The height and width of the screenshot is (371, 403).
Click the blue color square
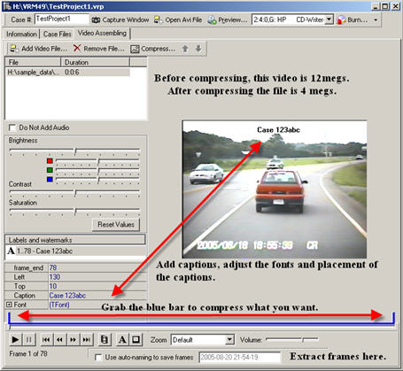tap(50, 179)
